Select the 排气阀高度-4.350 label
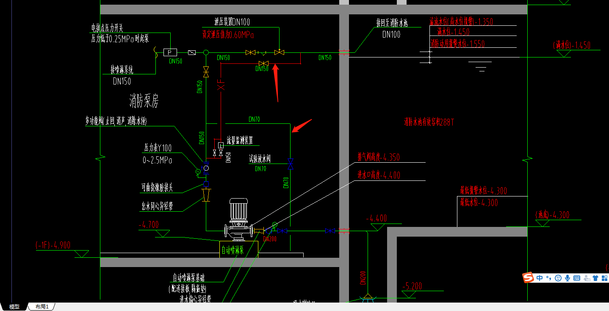609x311 pixels. point(379,158)
